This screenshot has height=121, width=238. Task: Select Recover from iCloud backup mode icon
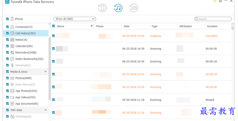[x=134, y=8]
